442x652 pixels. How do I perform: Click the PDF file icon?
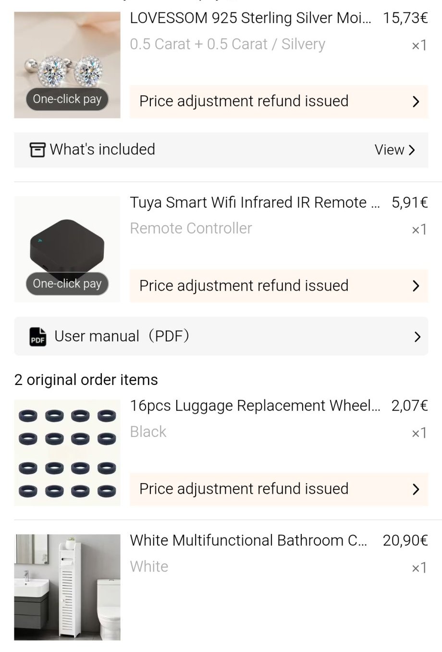[x=38, y=336]
